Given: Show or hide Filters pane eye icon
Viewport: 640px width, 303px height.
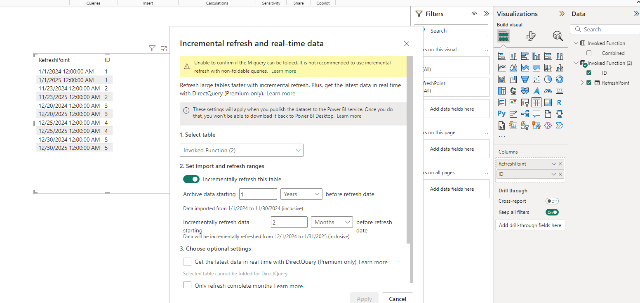Looking at the screenshot, I should coord(474,14).
